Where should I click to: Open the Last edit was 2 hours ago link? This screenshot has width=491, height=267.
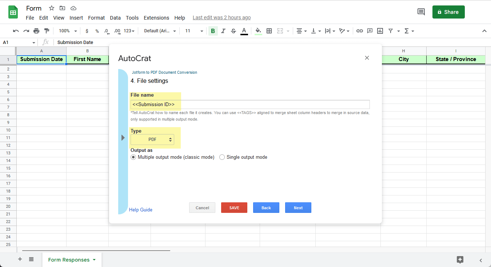(221, 17)
